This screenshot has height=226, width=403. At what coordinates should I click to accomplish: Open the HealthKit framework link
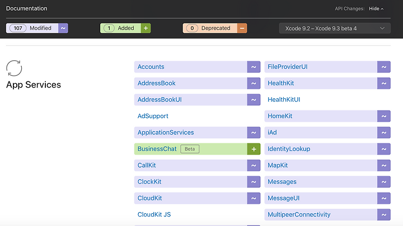tap(280, 83)
